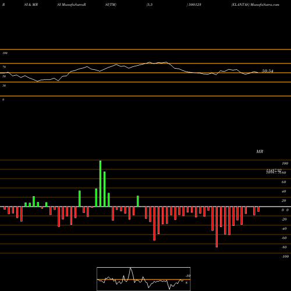Click the RSI current value 50.54 label
Viewport: 291px width, 291px height.
[268, 71]
